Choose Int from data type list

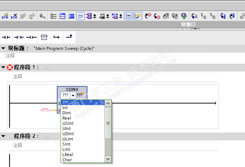coord(83,108)
